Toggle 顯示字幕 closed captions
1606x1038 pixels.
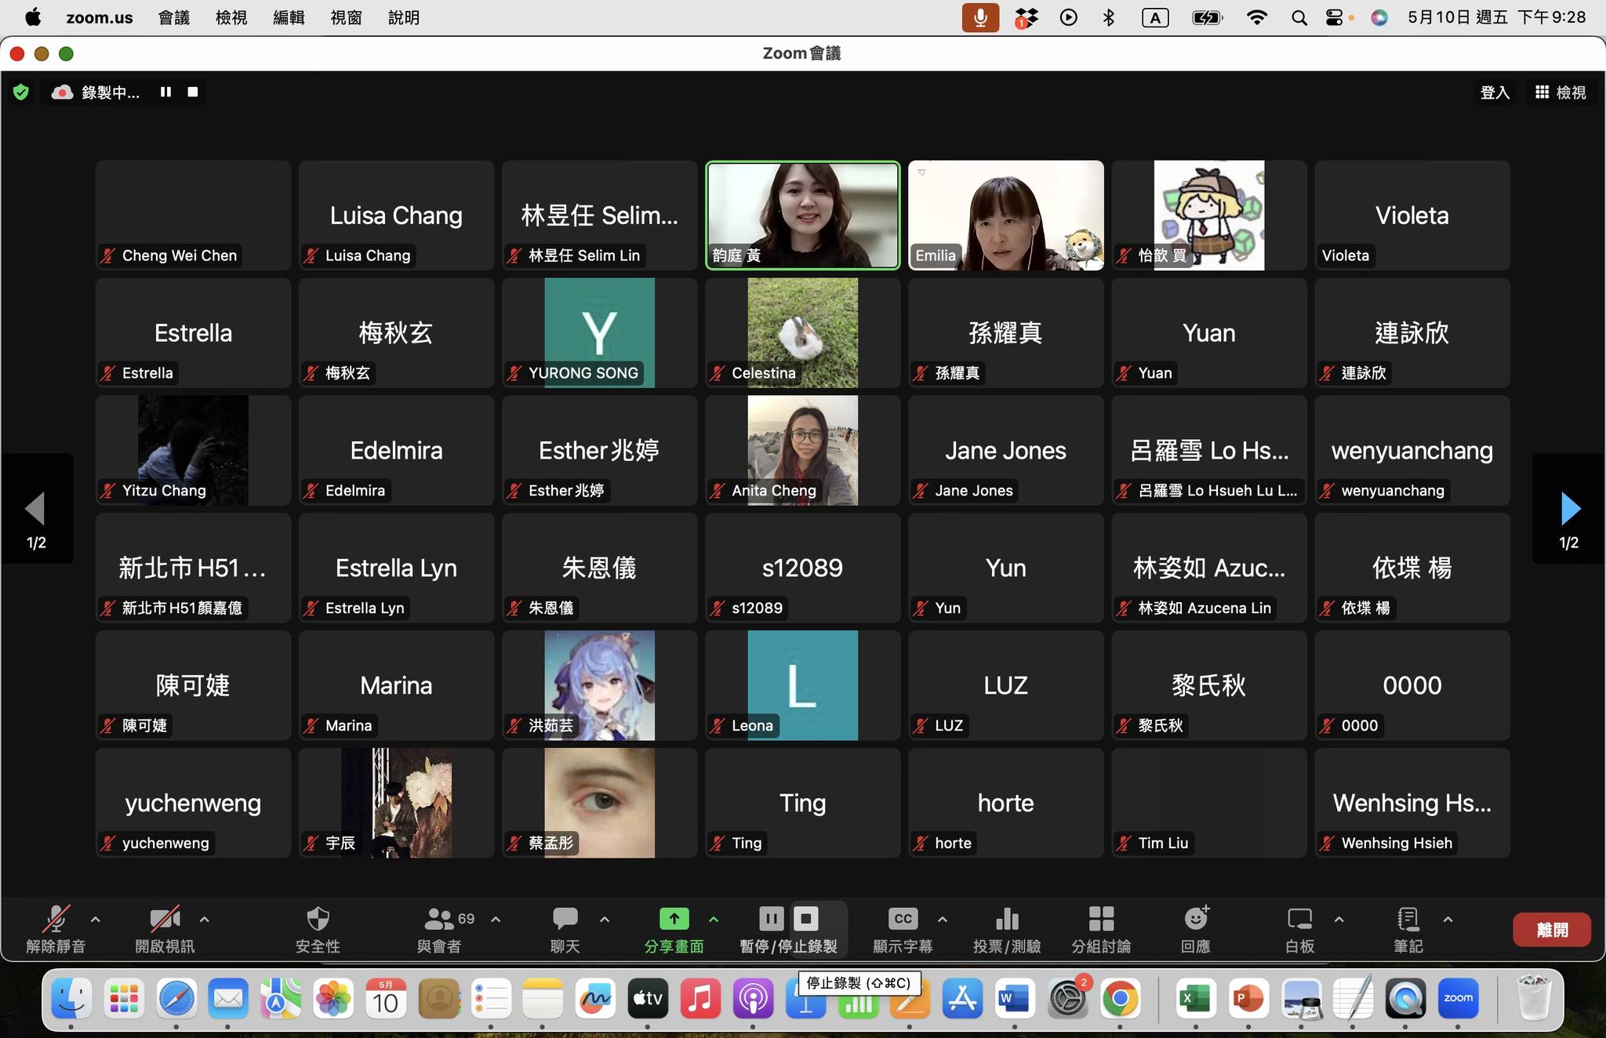tap(903, 930)
